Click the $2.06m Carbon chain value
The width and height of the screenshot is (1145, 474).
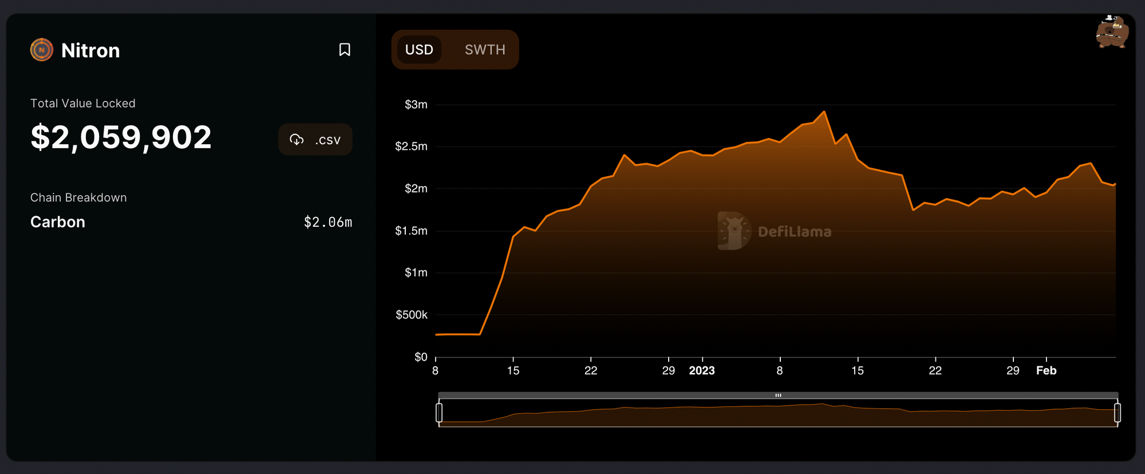(328, 222)
